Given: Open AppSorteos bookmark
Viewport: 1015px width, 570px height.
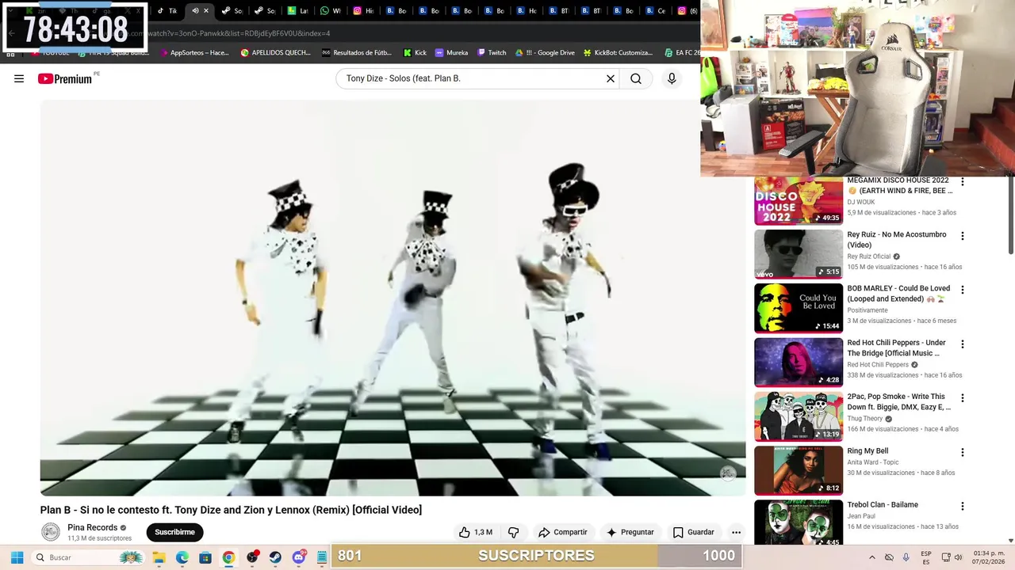Looking at the screenshot, I should coord(193,52).
